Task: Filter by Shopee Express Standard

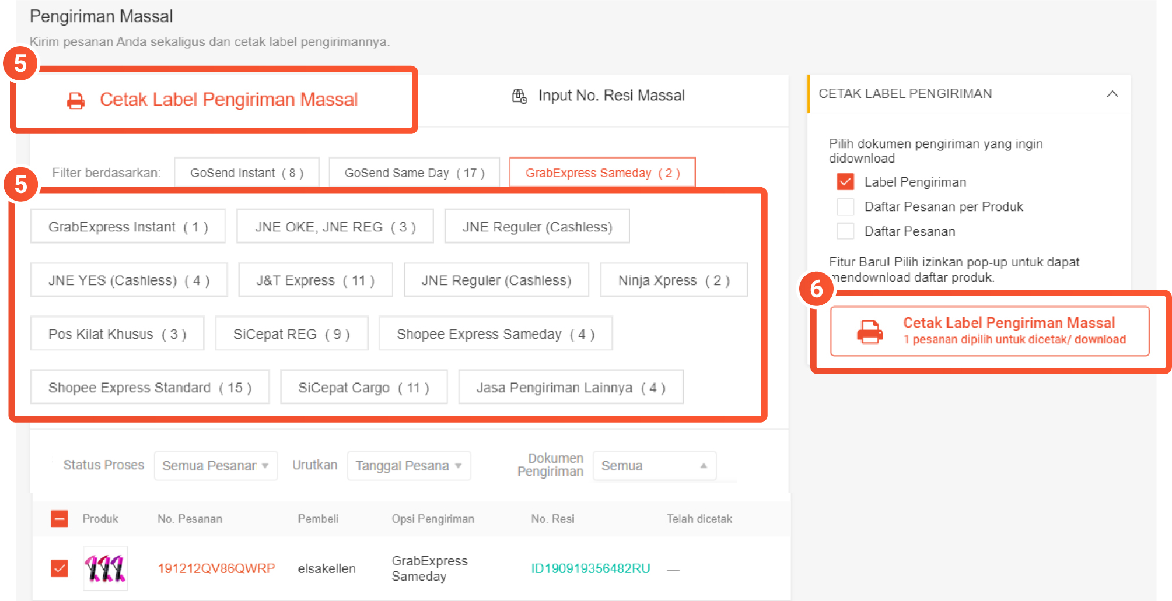Action: click(149, 388)
